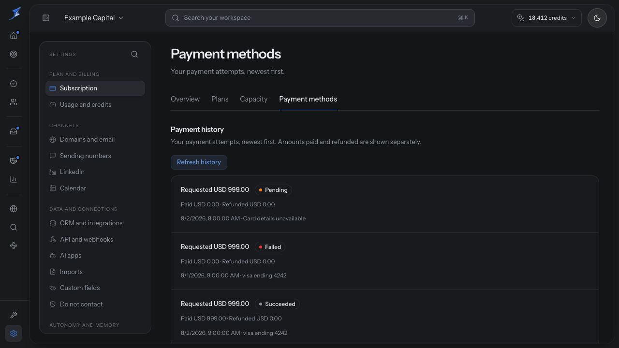
Task: Click the 'Card details unavailable' payment text
Action: pos(274,218)
